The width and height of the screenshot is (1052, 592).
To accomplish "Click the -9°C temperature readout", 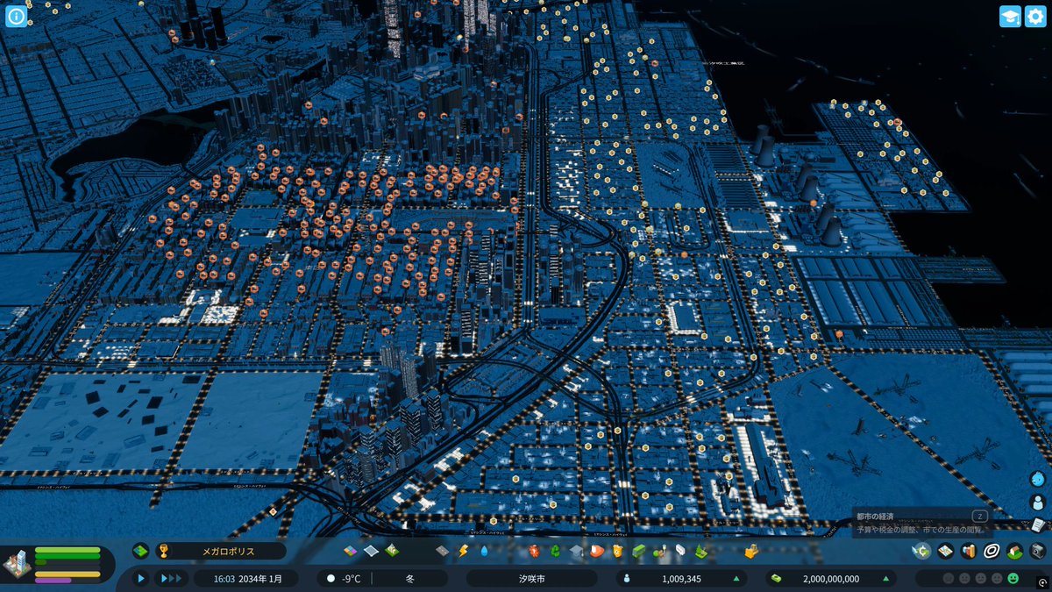I will pyautogui.click(x=351, y=579).
